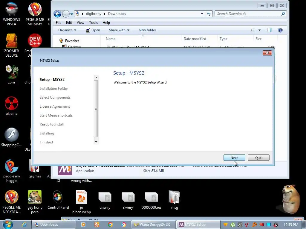Toggle the preview pane icon
Viewport: 306px width, 229px height.
pos(270,30)
